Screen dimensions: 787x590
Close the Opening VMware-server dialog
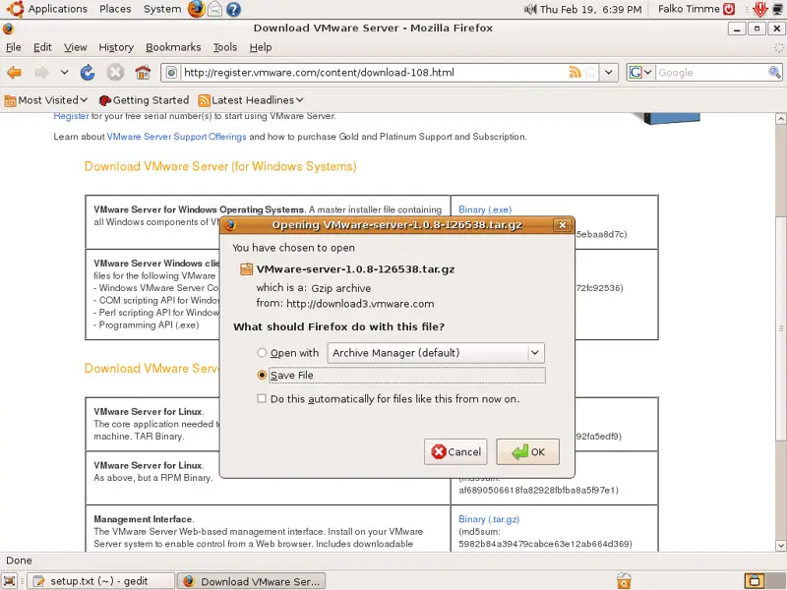click(x=563, y=225)
